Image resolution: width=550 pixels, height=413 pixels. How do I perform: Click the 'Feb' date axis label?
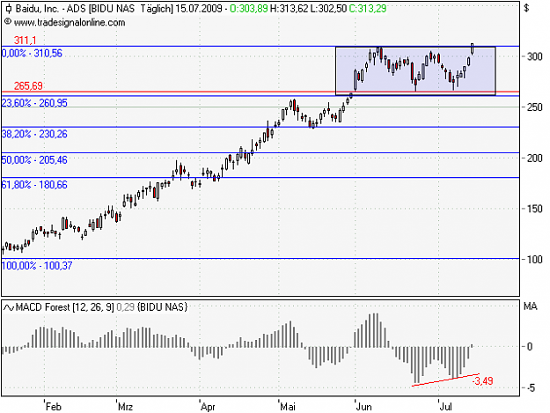[54, 407]
